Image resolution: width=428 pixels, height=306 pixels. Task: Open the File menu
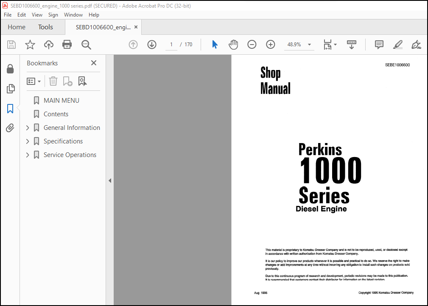(x=8, y=15)
